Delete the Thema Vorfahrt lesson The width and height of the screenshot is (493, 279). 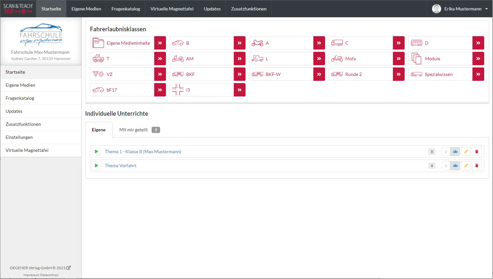coord(476,166)
